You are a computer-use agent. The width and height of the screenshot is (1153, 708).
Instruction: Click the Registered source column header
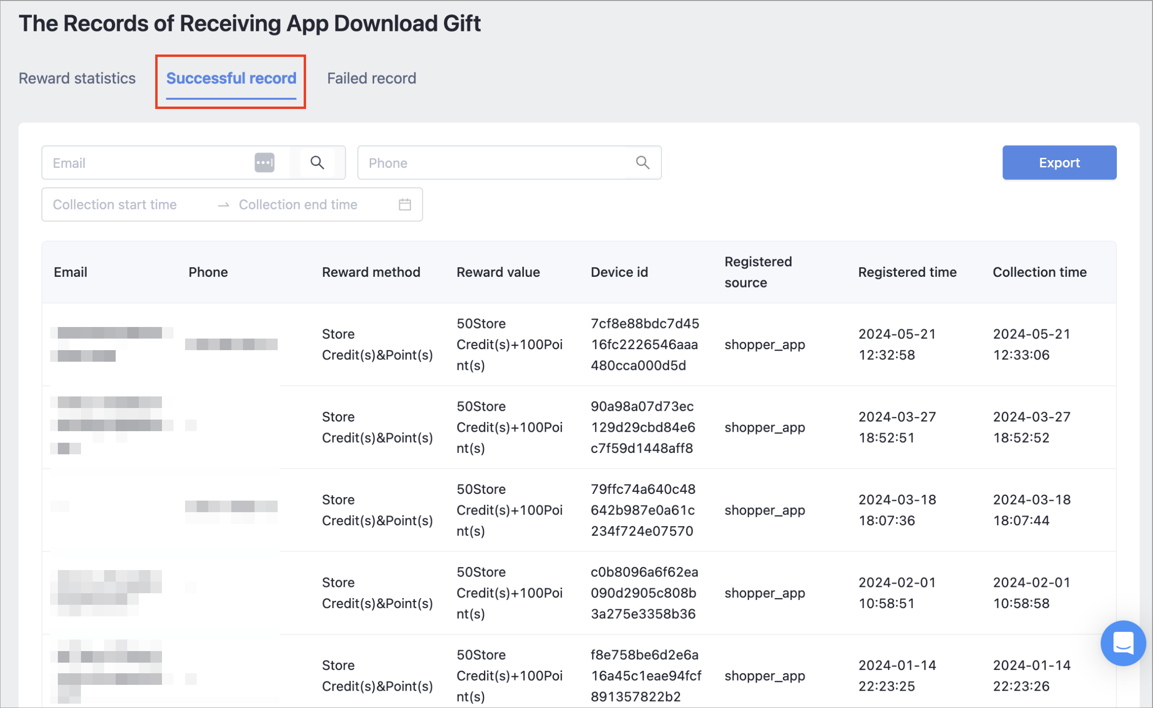tap(758, 272)
